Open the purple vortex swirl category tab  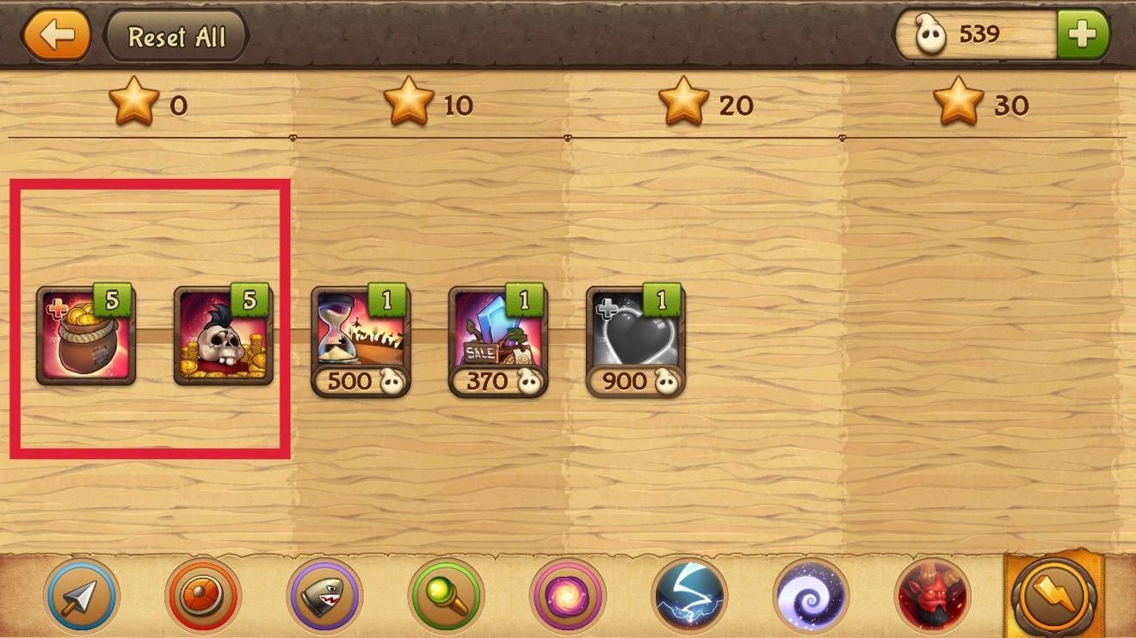[811, 595]
